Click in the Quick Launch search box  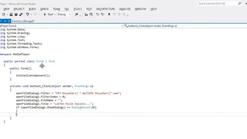217,3
